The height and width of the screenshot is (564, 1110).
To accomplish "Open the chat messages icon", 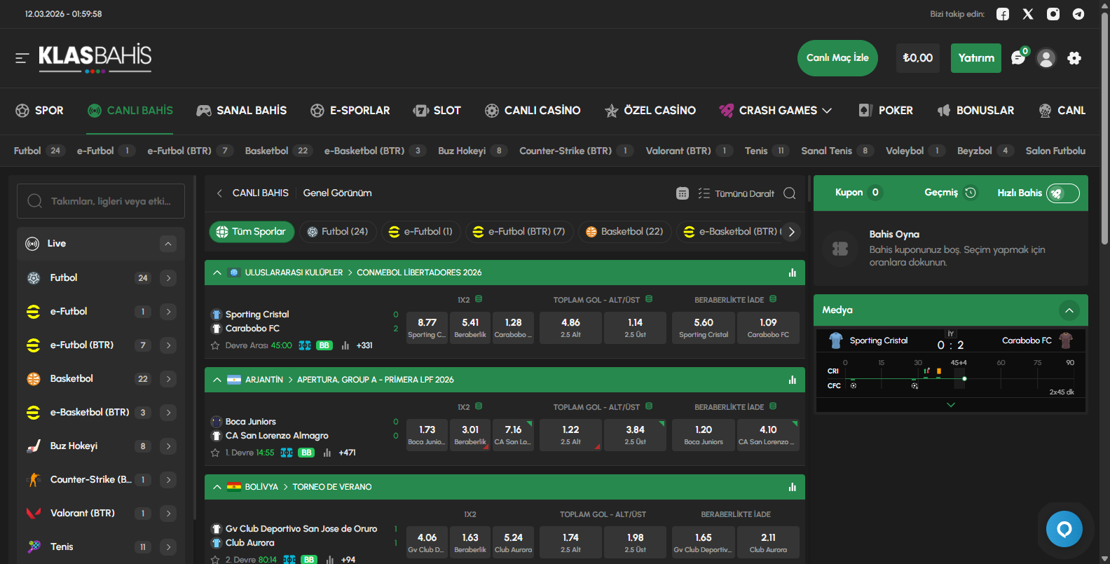I will click(1019, 58).
